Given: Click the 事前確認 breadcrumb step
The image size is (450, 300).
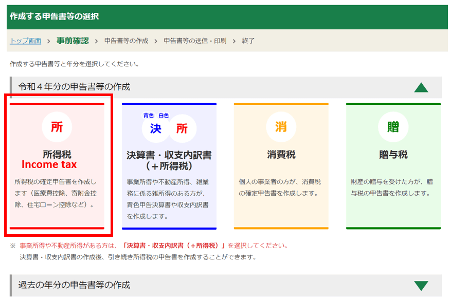Looking at the screenshot, I should tap(73, 41).
